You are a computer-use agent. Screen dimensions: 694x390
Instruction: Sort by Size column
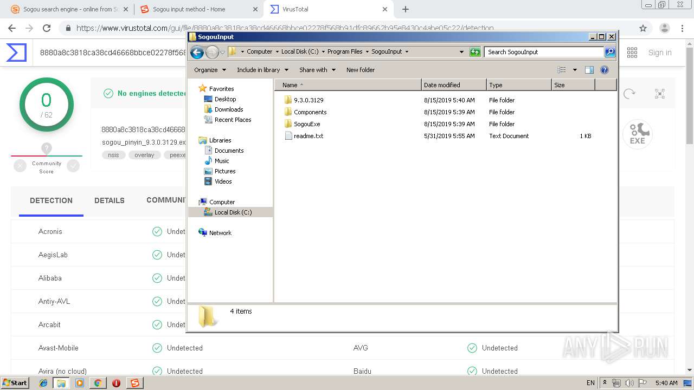tap(573, 85)
